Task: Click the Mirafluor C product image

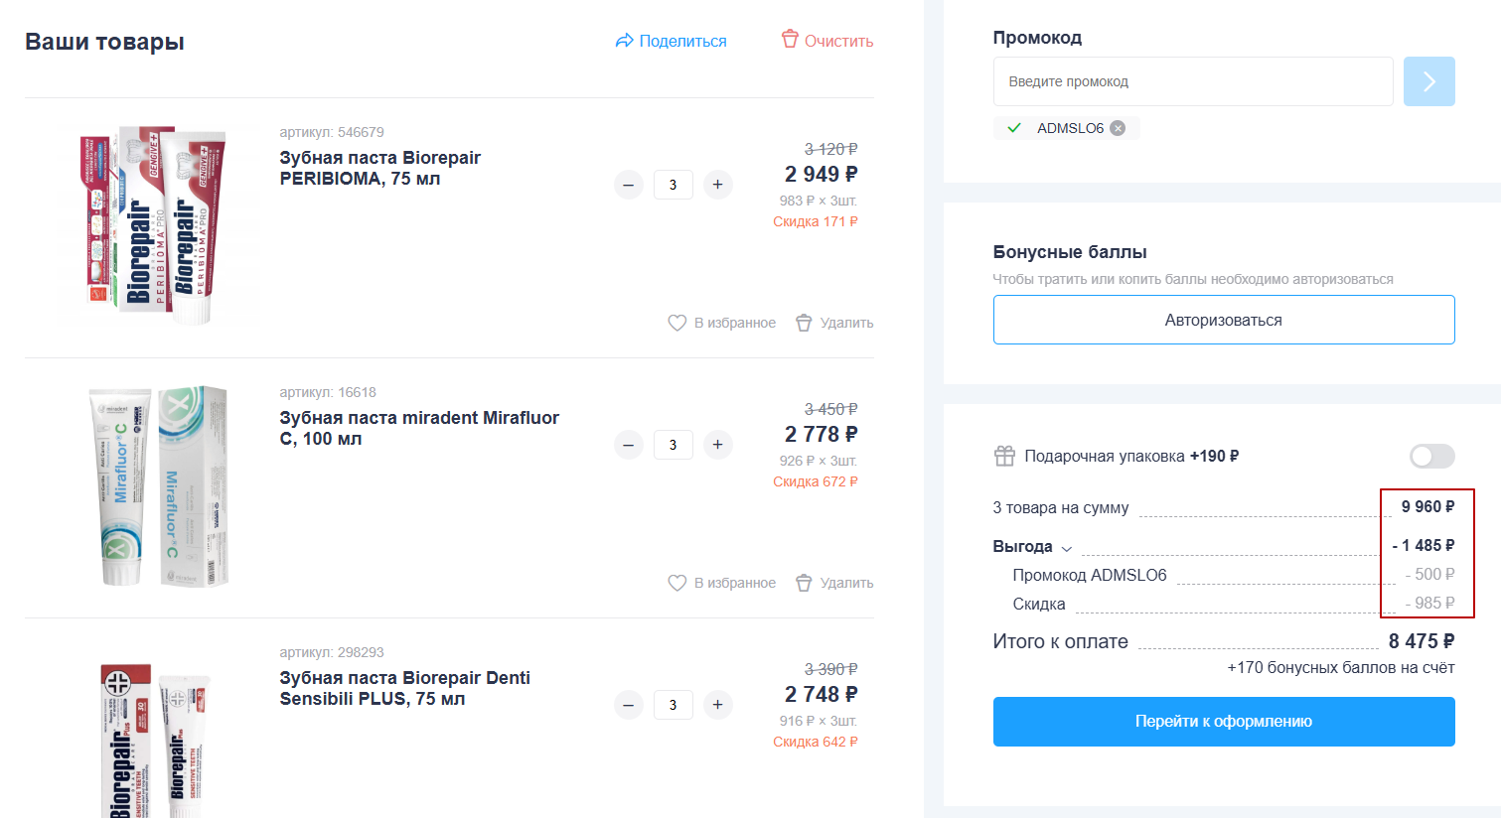Action: [159, 485]
